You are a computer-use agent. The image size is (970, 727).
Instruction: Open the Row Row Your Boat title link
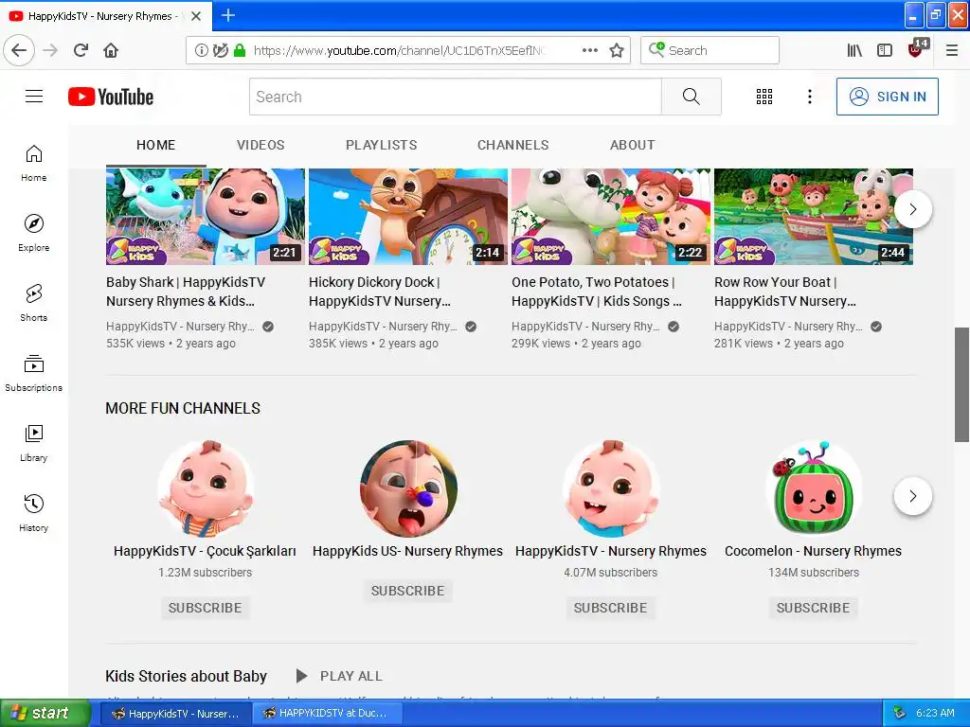click(x=785, y=292)
